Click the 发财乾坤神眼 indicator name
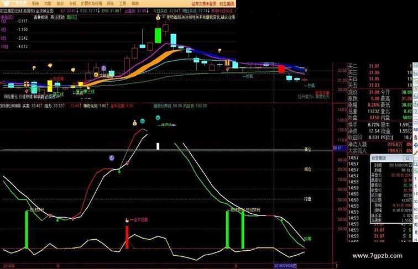 tap(11, 106)
